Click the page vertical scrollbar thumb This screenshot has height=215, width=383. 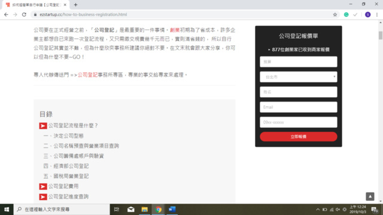381,35
